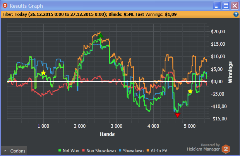Image resolution: width=240 pixels, height=156 pixels.
Task: Click the green Net Won color swatch
Action: pos(60,151)
